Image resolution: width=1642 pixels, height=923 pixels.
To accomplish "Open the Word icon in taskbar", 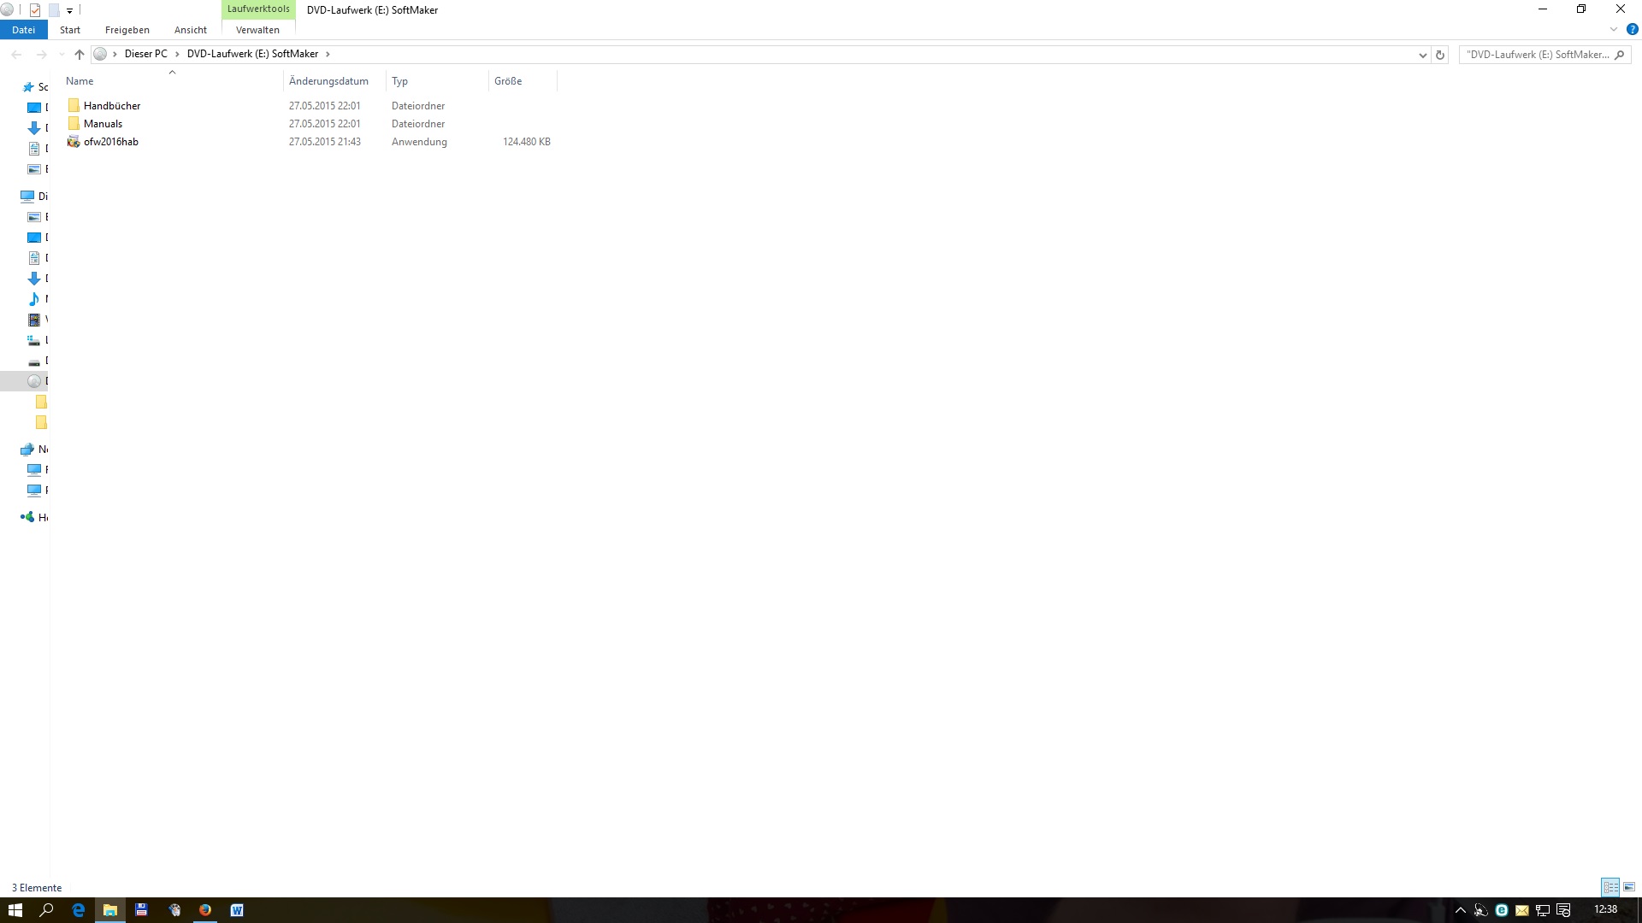I will point(237,910).
